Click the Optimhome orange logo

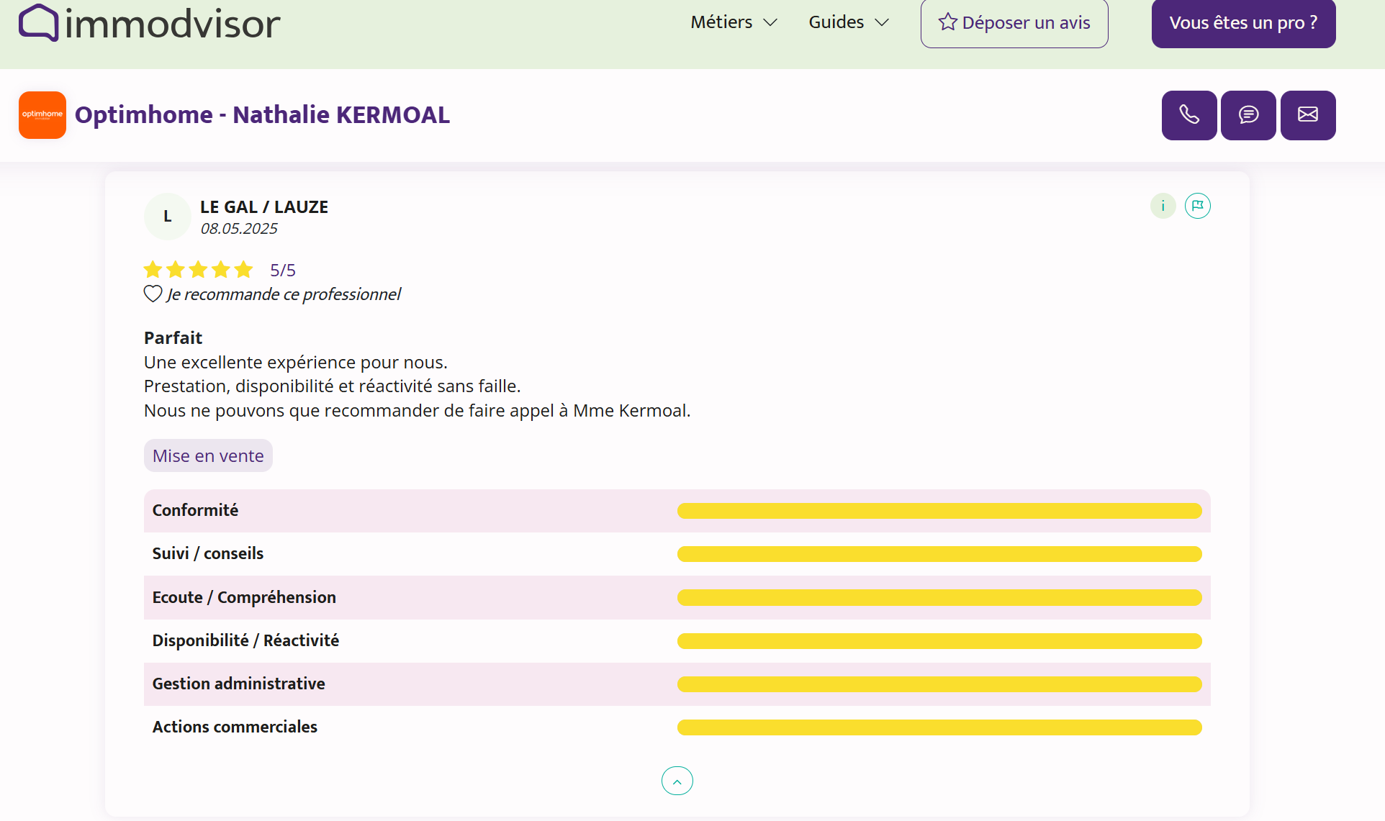(42, 115)
